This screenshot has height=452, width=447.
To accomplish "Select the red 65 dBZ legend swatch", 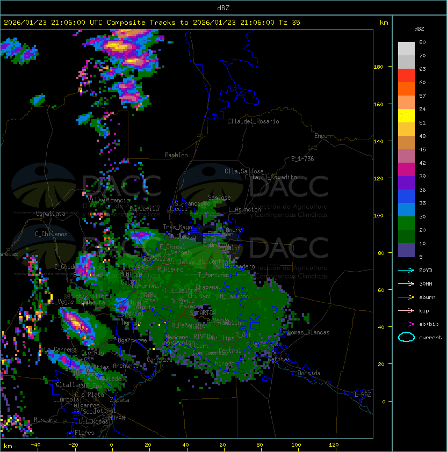I will [406, 76].
